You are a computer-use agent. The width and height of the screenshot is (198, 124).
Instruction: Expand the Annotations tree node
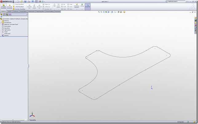(1, 23)
